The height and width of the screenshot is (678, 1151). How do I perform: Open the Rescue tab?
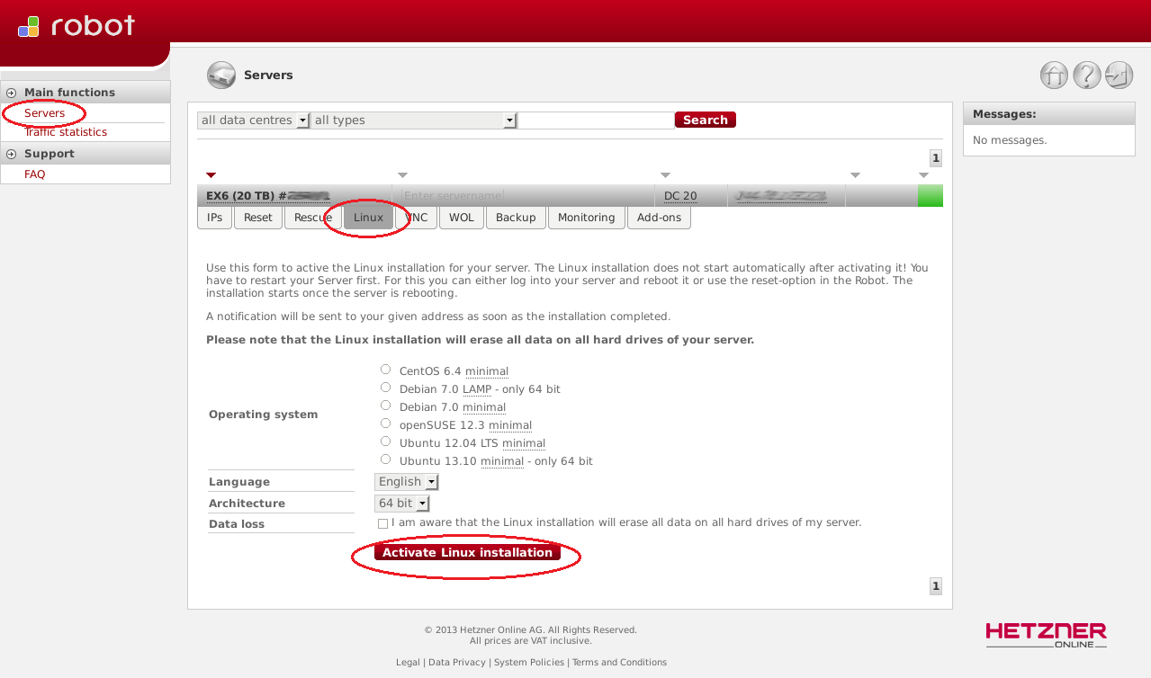[313, 218]
